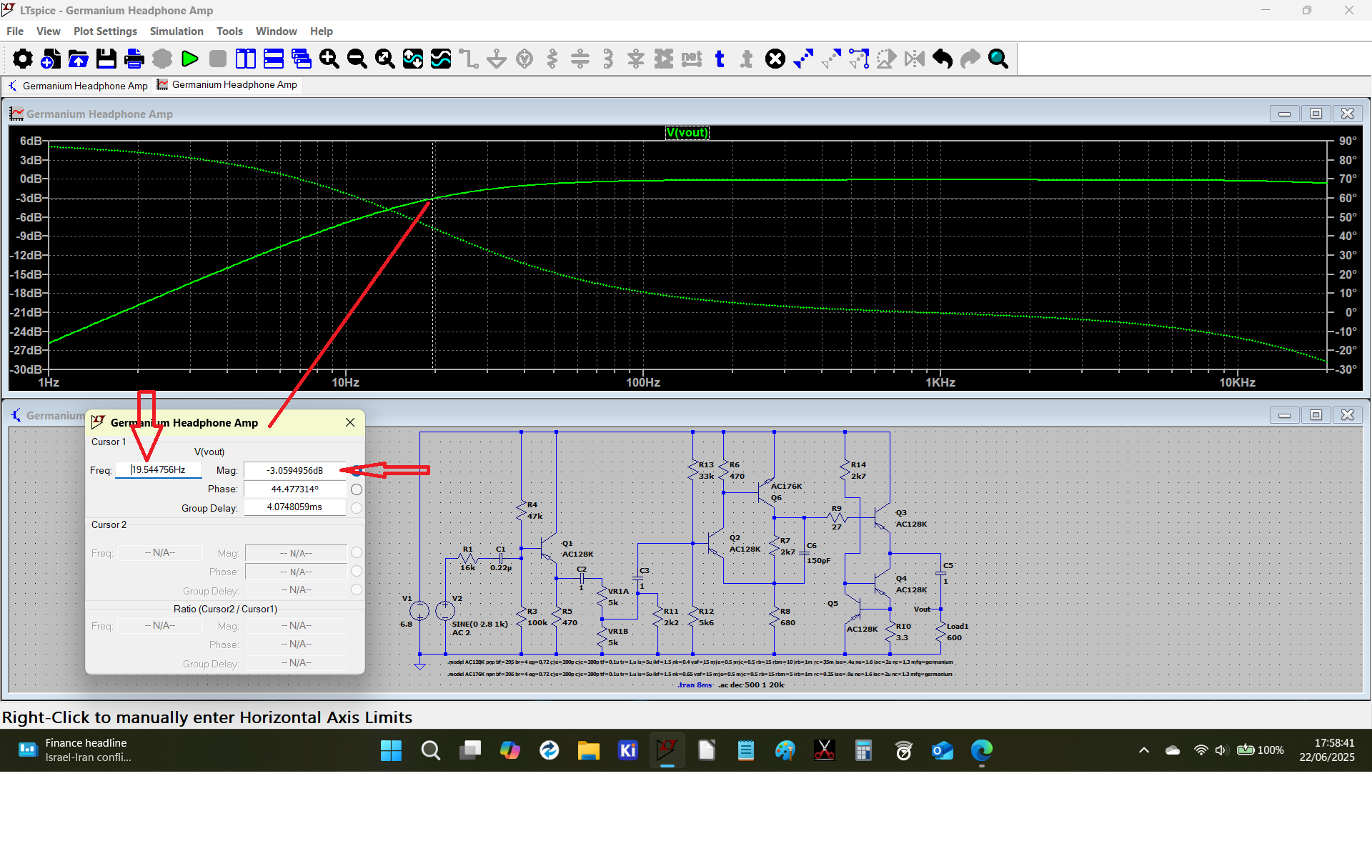
Task: Print using the printer toolbar icon
Action: click(134, 59)
